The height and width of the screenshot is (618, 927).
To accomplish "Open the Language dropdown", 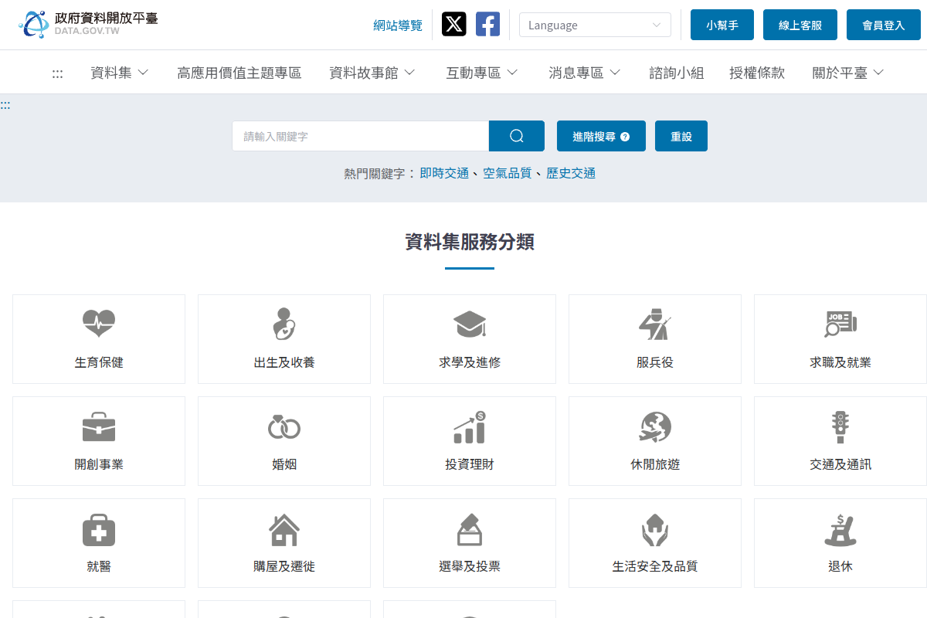I will point(595,25).
